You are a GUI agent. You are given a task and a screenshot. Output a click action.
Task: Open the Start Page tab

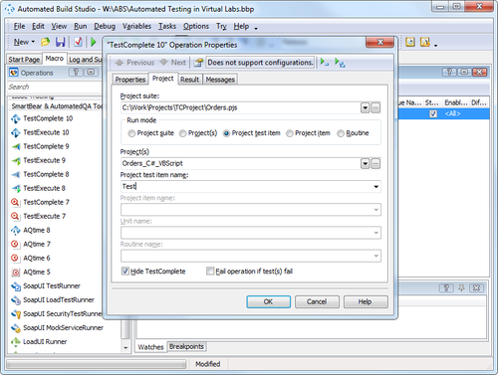pyautogui.click(x=24, y=60)
